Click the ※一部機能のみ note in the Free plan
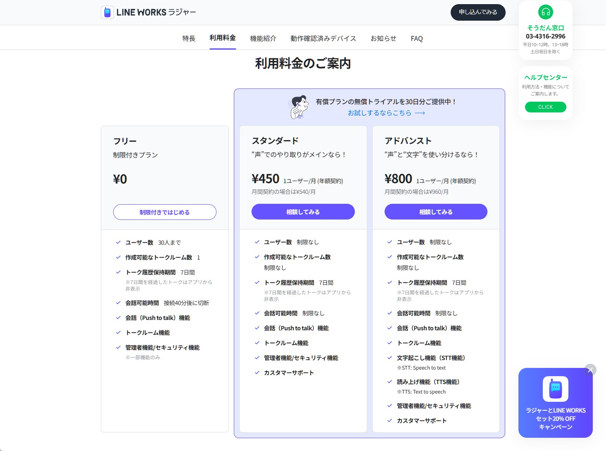The image size is (606, 451). pos(143,358)
